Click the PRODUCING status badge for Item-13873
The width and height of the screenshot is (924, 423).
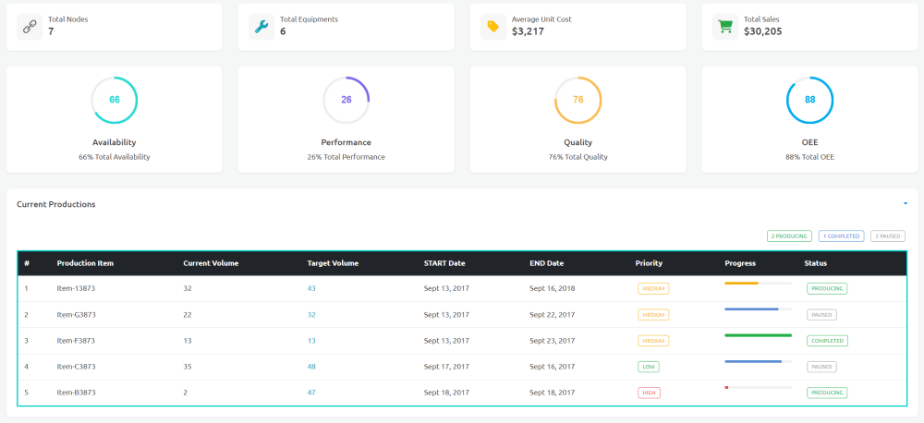click(x=827, y=289)
